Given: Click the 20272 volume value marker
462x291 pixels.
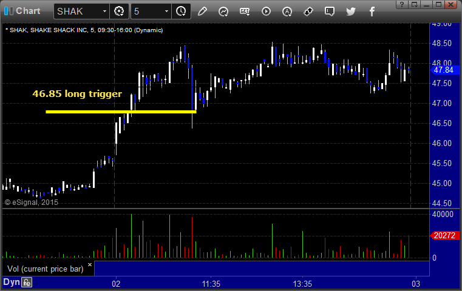Looking at the screenshot, I should click(x=444, y=235).
